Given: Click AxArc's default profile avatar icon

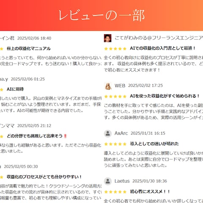Looking at the screenshot, I should click(x=108, y=133).
